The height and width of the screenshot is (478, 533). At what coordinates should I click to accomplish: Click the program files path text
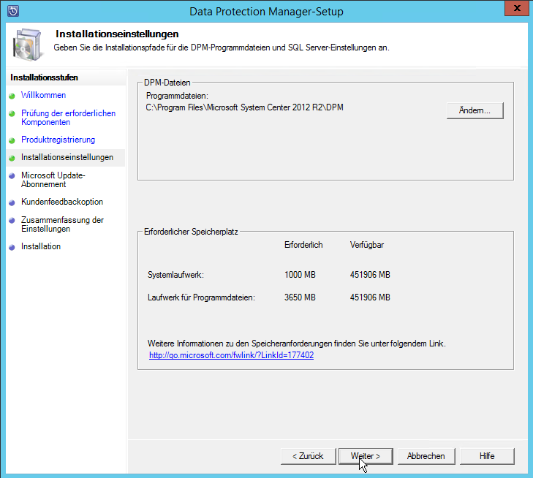pos(245,107)
